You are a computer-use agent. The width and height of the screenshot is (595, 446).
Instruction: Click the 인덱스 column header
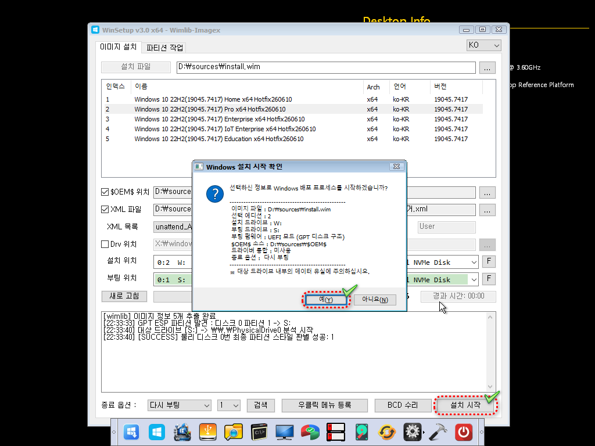point(116,87)
